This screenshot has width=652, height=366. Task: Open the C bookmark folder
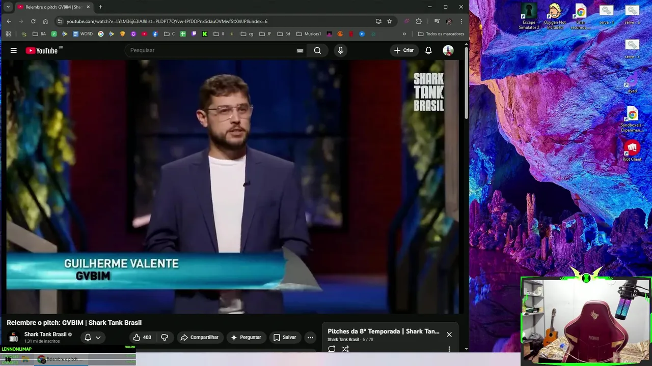pos(170,34)
